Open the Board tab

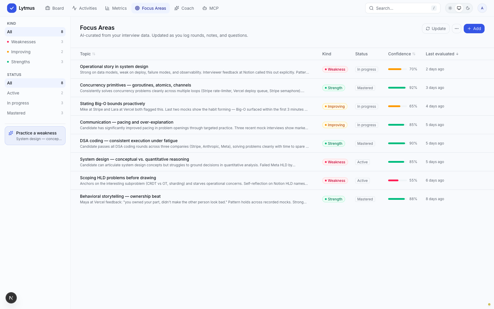pos(55,8)
